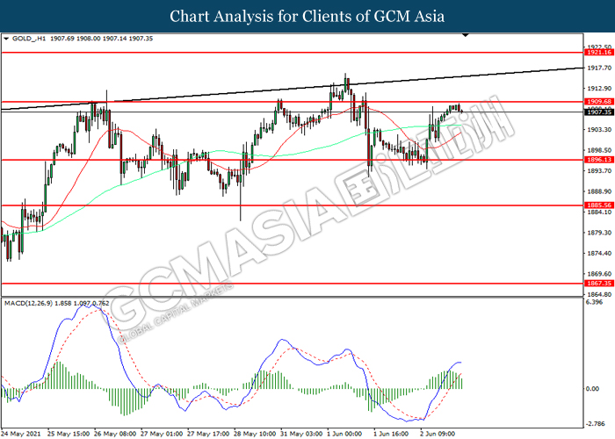Click the 1893.70 price axis value

599,170
